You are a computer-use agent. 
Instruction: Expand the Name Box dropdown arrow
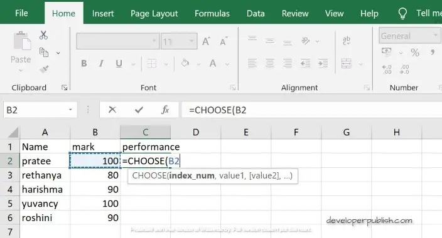tap(70, 110)
